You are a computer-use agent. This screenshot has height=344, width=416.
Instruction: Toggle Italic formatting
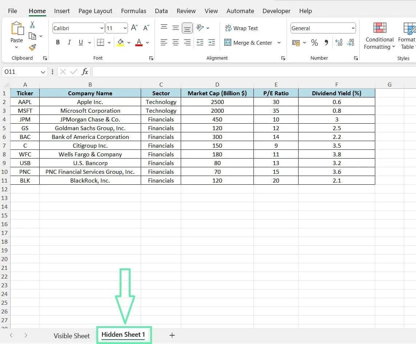(x=69, y=43)
